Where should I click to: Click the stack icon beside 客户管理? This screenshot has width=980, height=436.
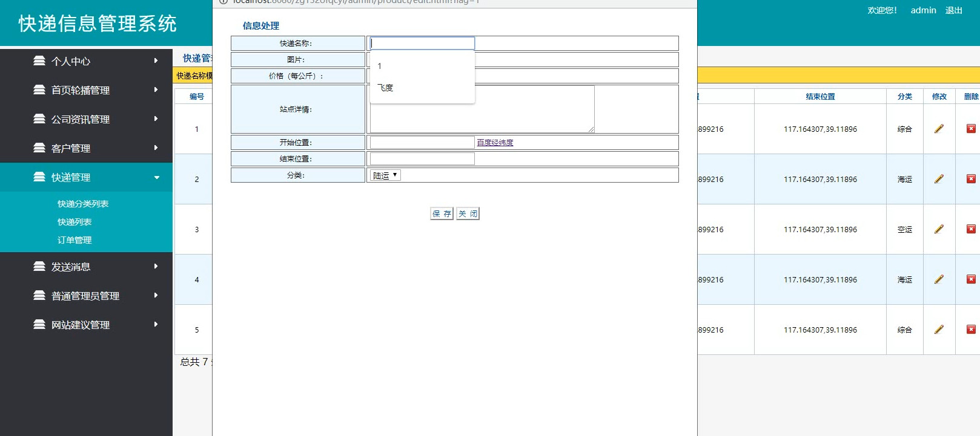tap(39, 148)
